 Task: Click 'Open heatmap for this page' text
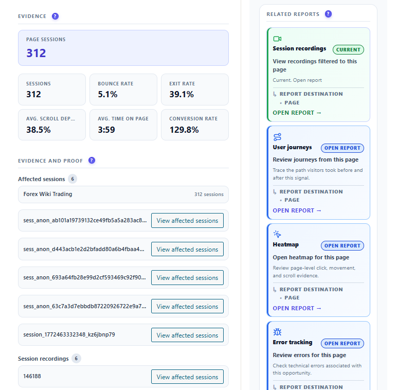coord(311,257)
